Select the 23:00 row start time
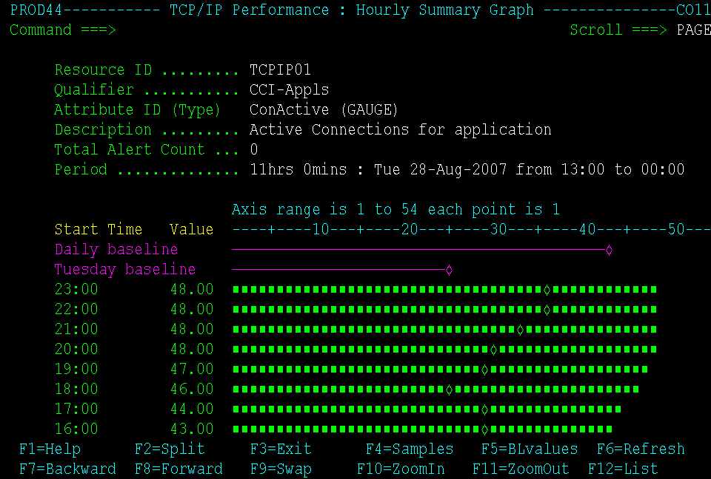 [76, 290]
